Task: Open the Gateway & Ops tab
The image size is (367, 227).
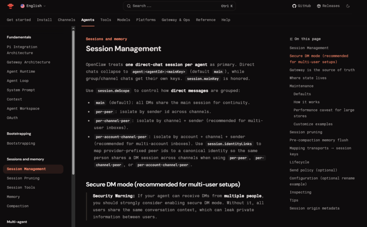Action: pos(176,20)
